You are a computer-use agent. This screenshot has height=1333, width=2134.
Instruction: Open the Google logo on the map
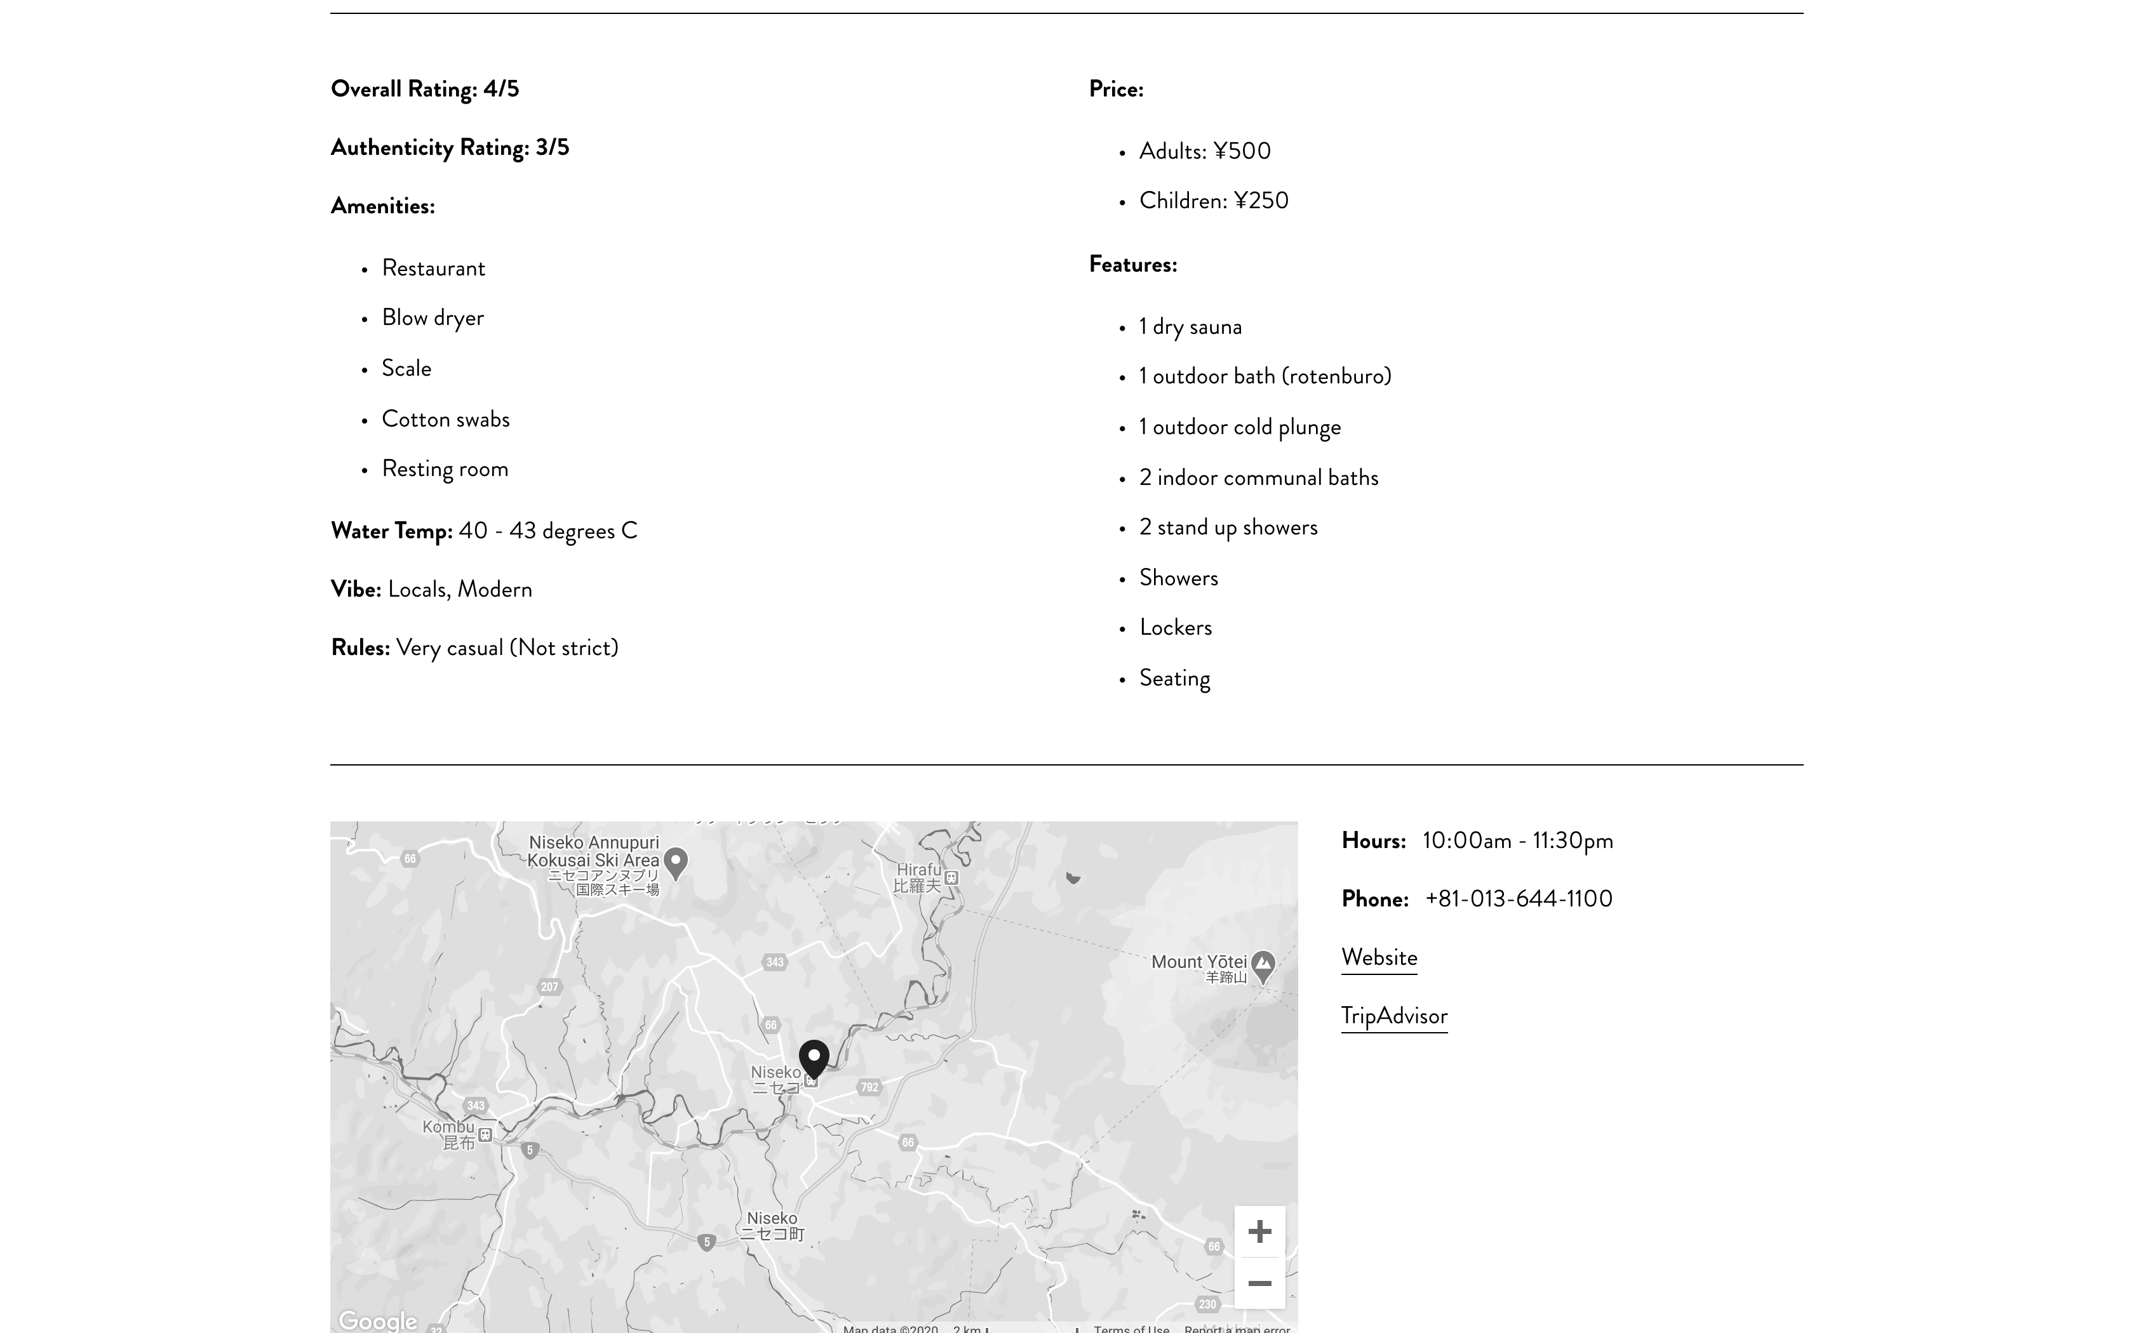click(x=377, y=1320)
